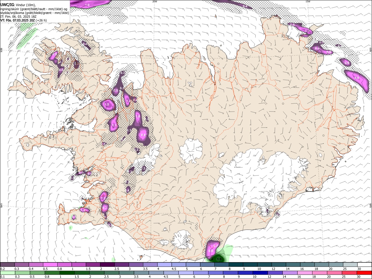Click the "1.2" snowfall value on the map
The width and height of the screenshot is (372, 279).
(128, 101)
